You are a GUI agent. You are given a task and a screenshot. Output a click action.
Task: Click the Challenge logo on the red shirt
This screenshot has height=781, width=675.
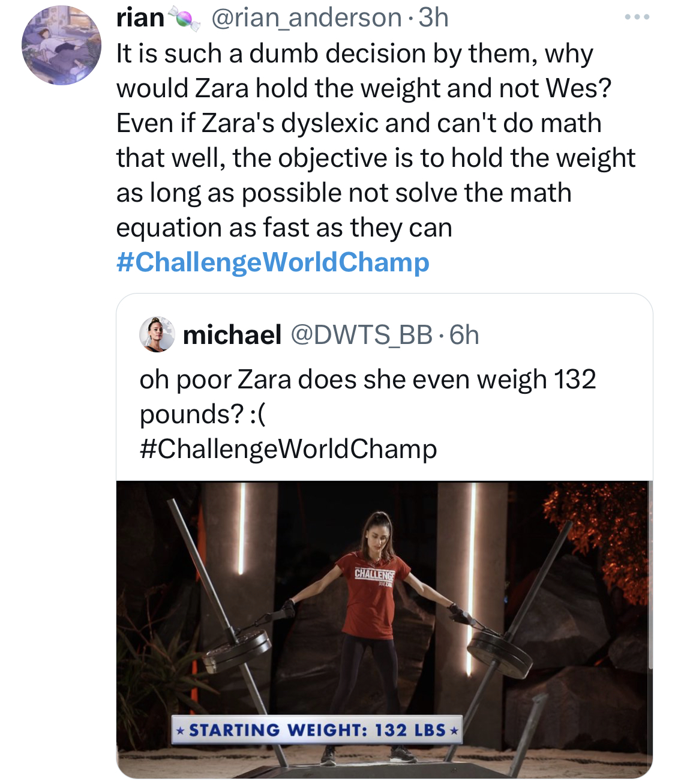click(374, 574)
